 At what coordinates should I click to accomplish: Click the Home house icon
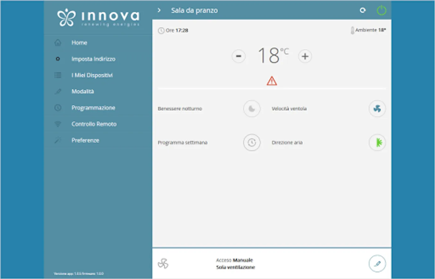tap(58, 43)
